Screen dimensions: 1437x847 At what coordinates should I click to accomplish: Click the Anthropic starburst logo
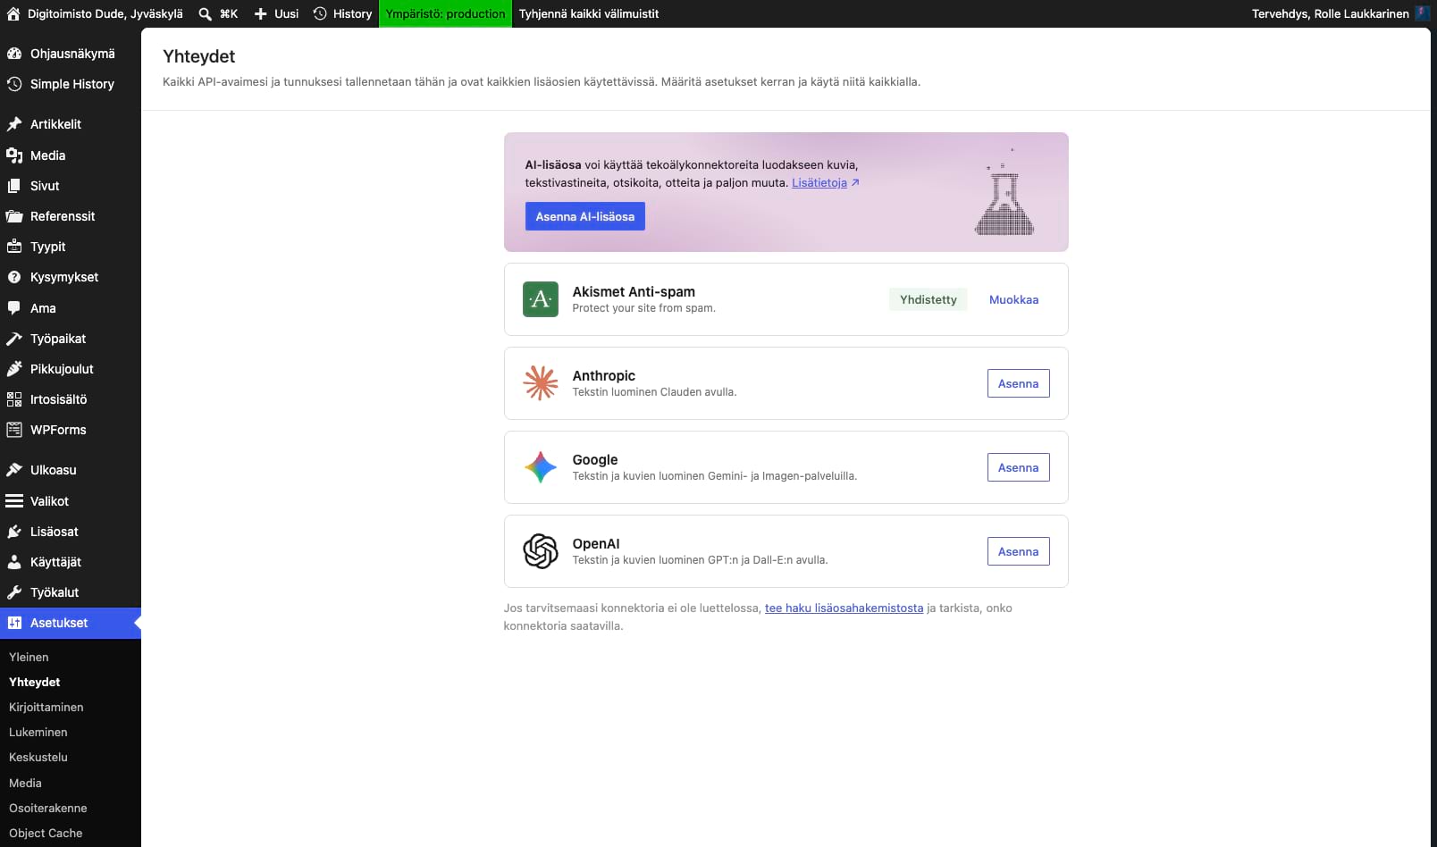[x=541, y=383]
